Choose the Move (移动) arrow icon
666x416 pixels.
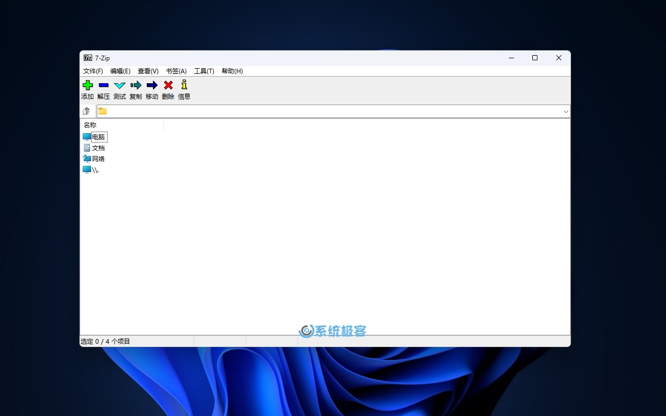pyautogui.click(x=152, y=85)
